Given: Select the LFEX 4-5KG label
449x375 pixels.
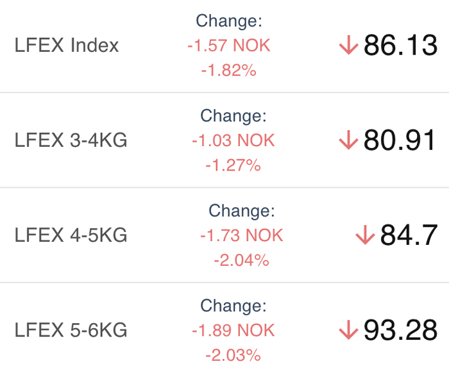Looking at the screenshot, I should (x=71, y=235).
